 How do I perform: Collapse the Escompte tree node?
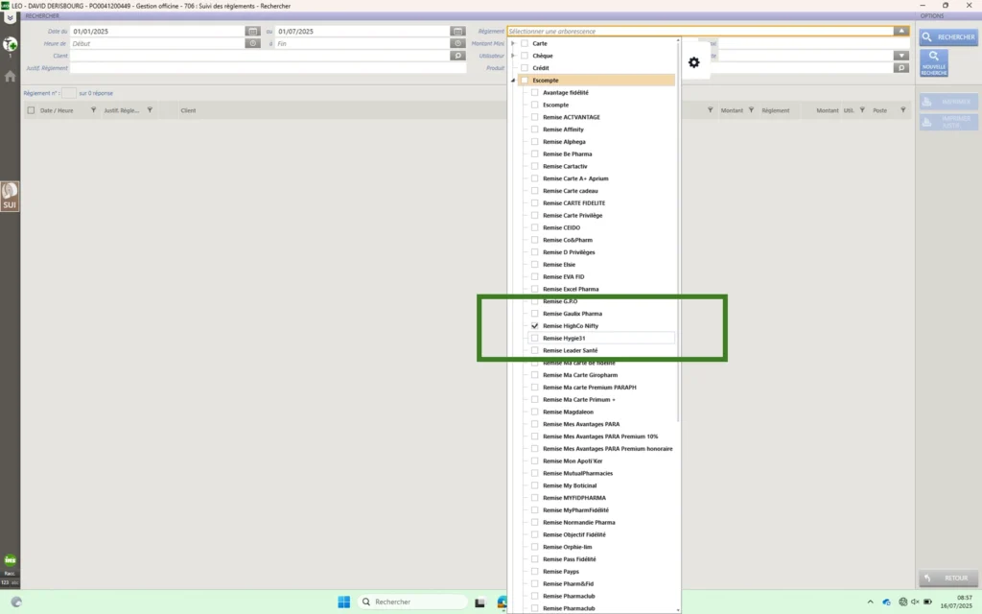coord(514,81)
